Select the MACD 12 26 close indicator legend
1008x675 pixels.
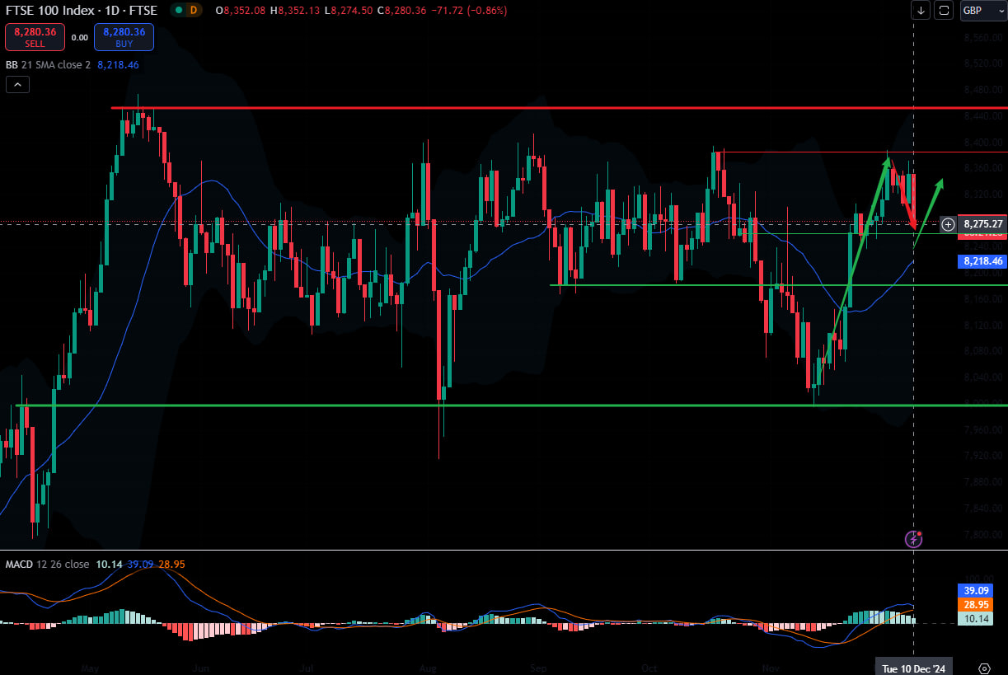coord(48,564)
